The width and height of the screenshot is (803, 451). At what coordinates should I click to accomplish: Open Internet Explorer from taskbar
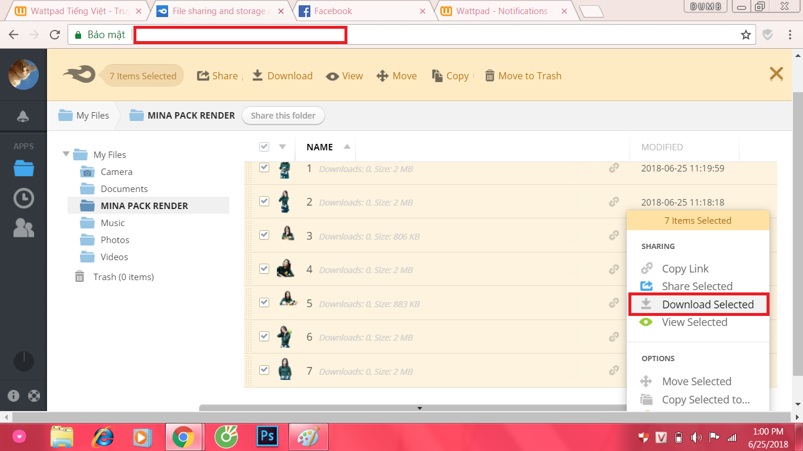coord(103,437)
